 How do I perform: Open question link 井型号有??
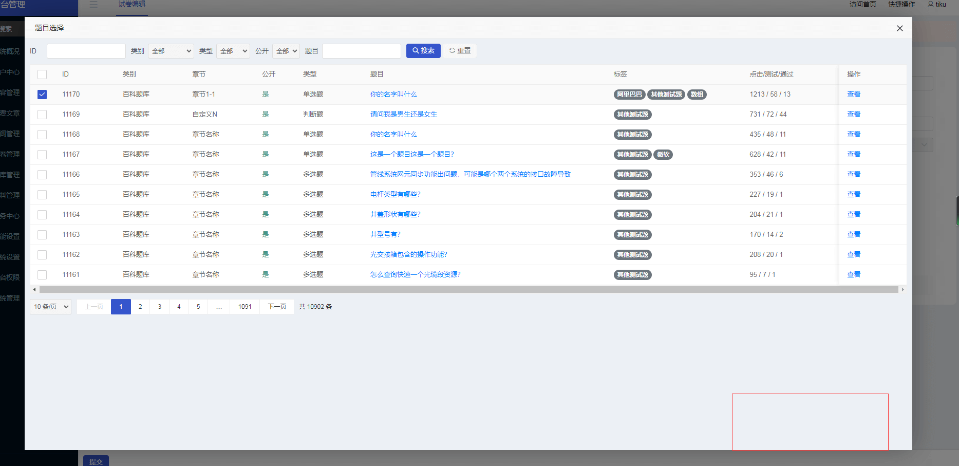(385, 234)
